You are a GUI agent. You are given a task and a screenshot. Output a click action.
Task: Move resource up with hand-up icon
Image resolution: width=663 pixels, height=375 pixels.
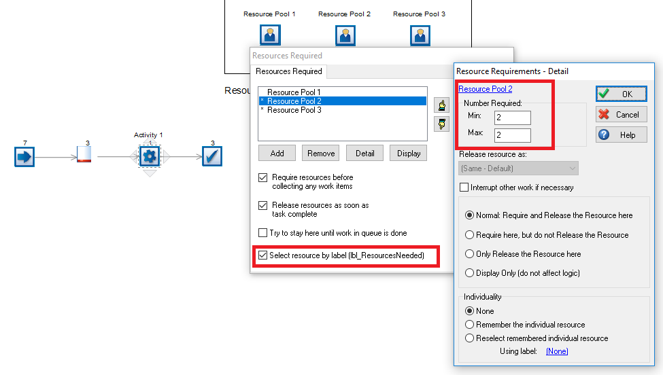pos(441,105)
